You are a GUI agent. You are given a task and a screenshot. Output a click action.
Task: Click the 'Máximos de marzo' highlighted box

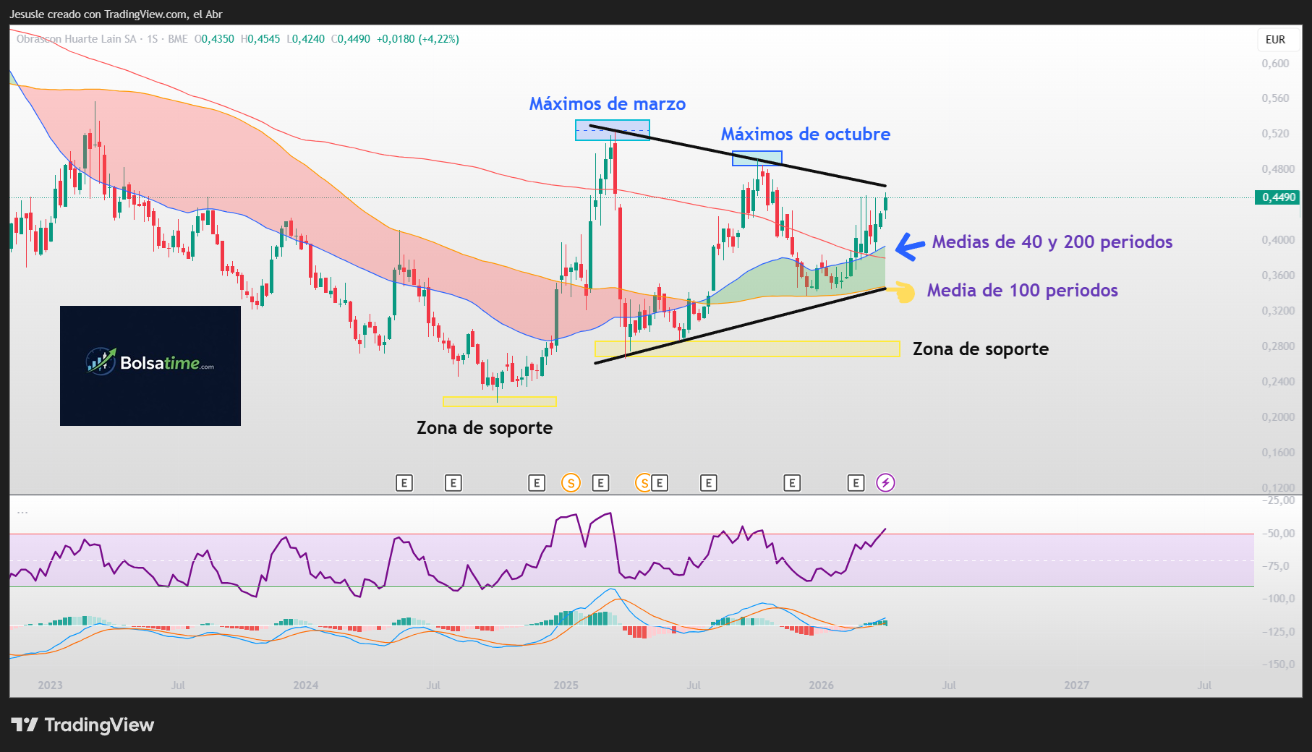[611, 132]
